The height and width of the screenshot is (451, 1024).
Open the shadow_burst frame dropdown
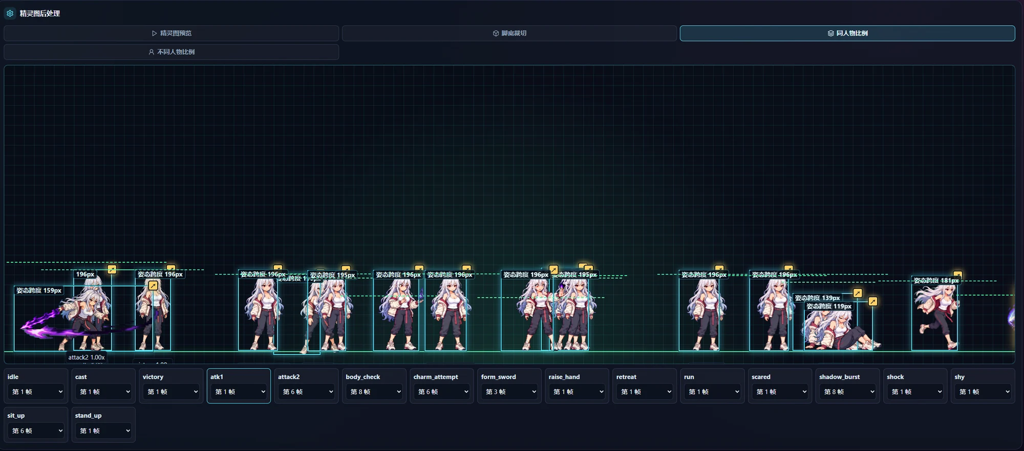pos(847,392)
